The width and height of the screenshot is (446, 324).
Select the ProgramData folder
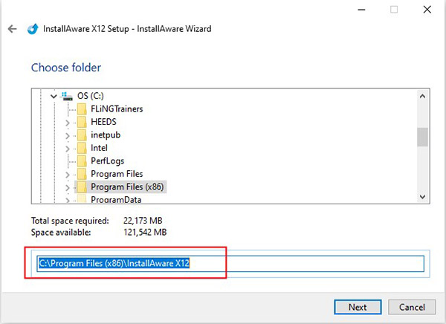117,199
